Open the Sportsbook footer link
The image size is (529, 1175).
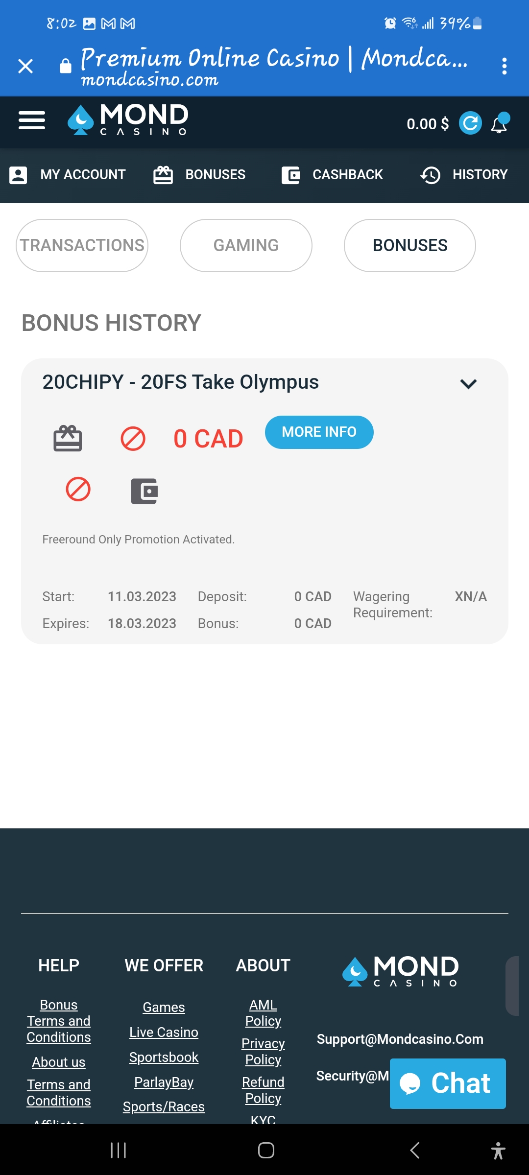pos(164,1057)
